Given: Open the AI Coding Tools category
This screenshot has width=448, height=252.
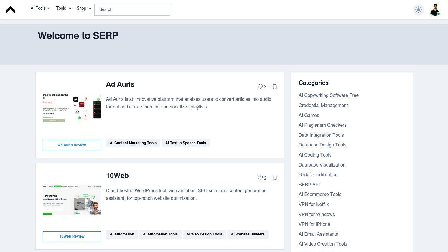Looking at the screenshot, I should coord(315,155).
